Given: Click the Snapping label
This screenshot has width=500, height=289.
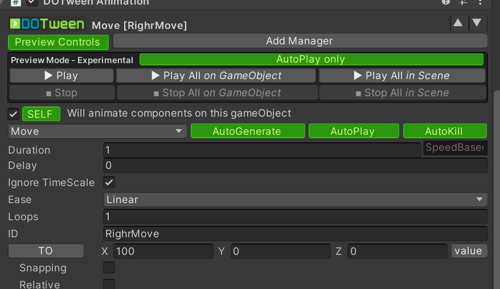Looking at the screenshot, I should click(43, 269).
